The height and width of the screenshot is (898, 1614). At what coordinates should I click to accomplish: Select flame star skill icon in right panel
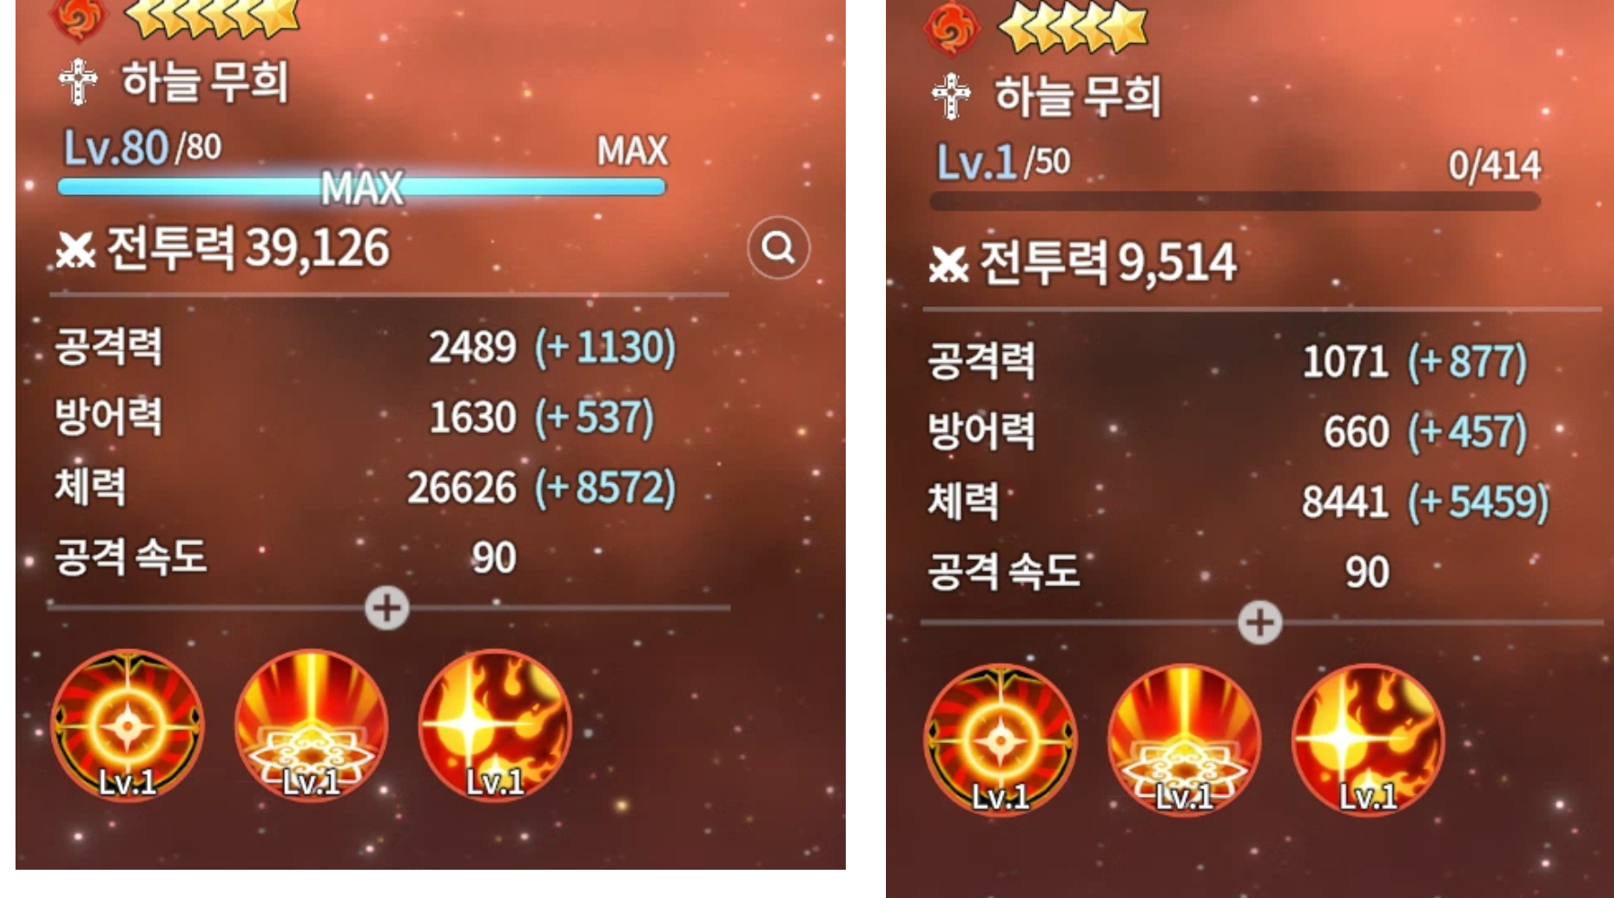click(1369, 740)
